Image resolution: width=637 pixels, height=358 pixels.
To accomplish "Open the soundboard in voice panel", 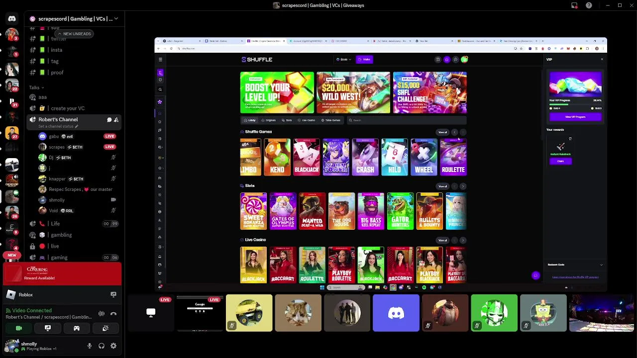I will coord(106,328).
